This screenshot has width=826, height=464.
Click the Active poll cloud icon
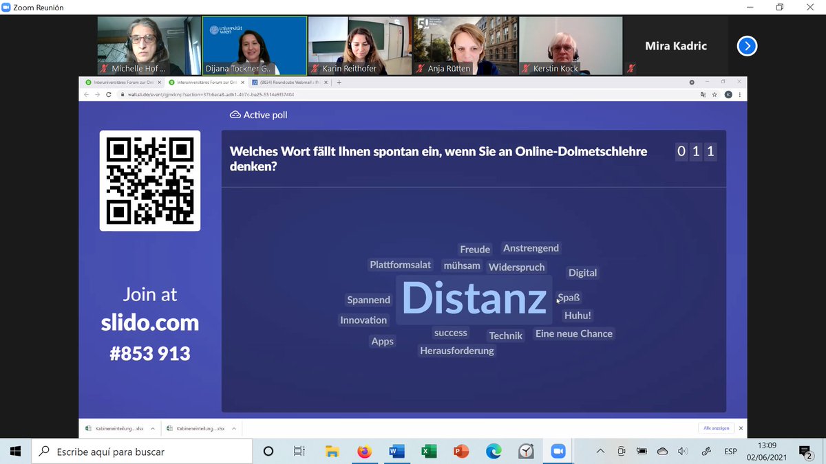[235, 115]
